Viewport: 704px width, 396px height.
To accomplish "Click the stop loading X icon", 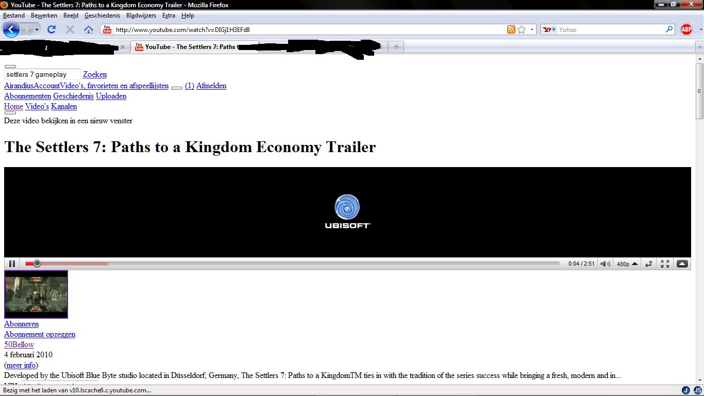I will pyautogui.click(x=70, y=29).
